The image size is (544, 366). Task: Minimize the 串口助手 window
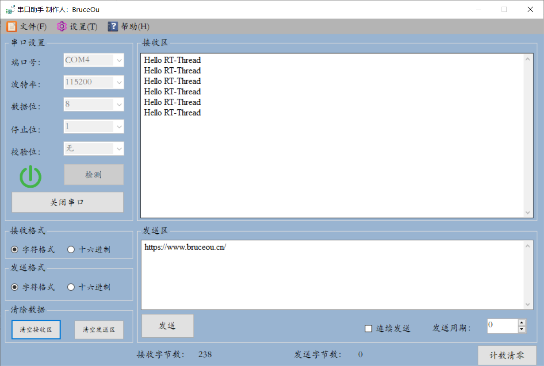click(479, 9)
